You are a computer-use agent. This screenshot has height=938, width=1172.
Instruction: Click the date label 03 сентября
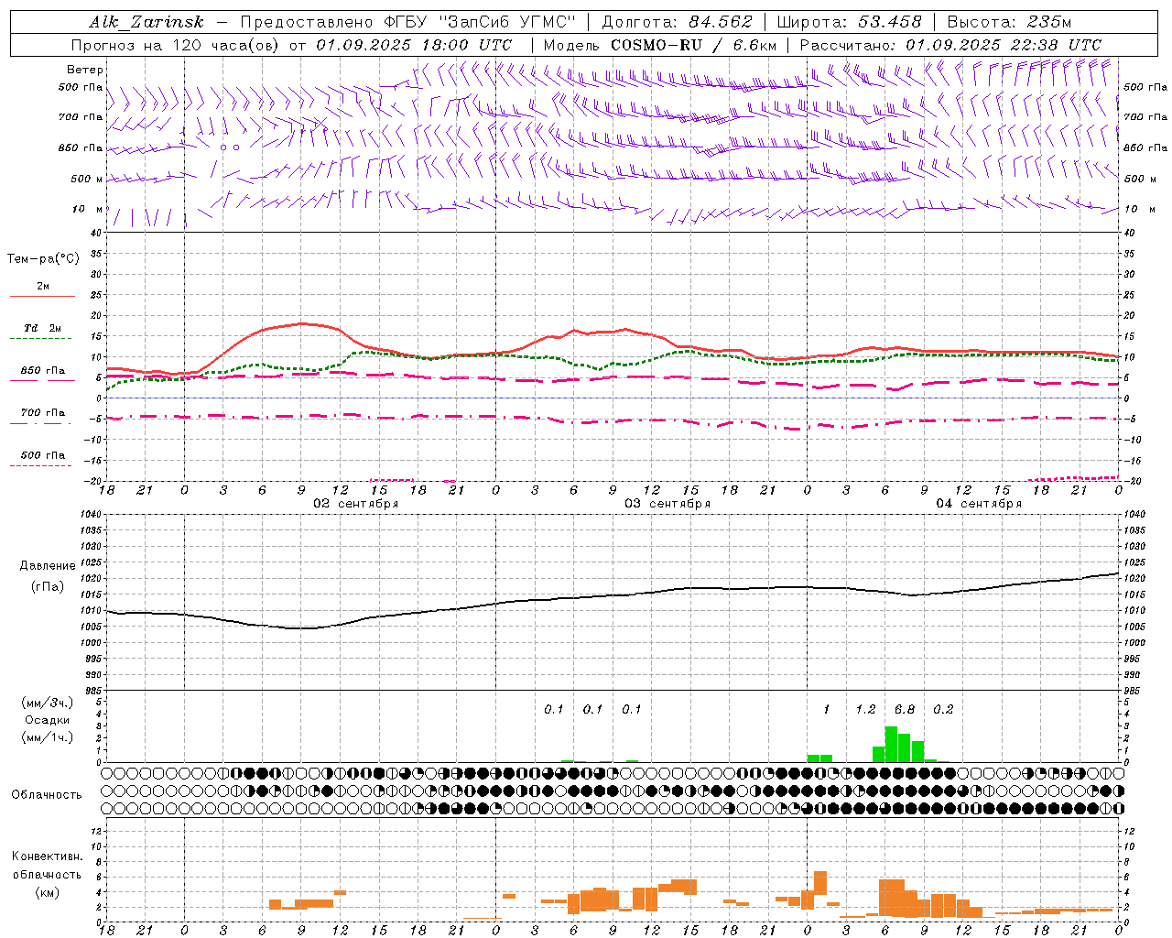pos(667,504)
